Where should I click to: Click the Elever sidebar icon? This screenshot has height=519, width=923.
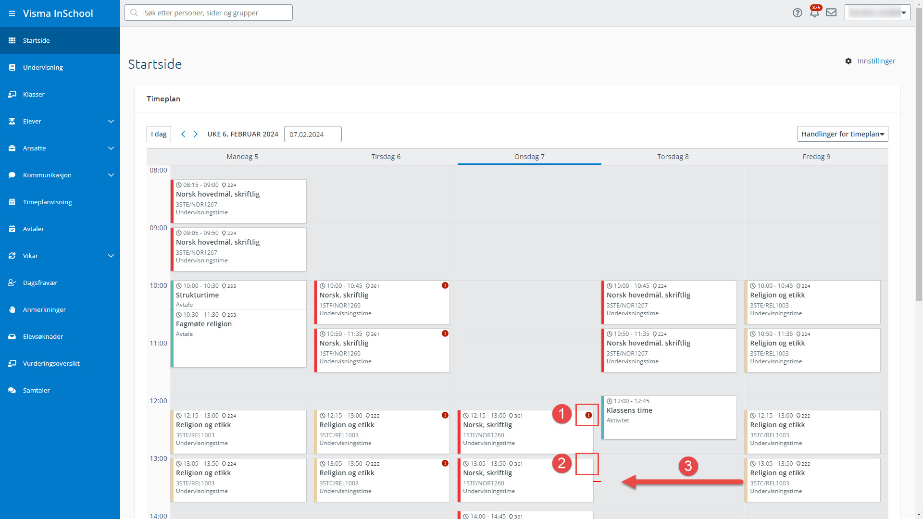[x=12, y=121]
